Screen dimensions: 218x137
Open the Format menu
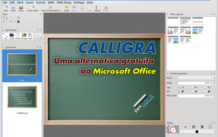tap(41, 2)
